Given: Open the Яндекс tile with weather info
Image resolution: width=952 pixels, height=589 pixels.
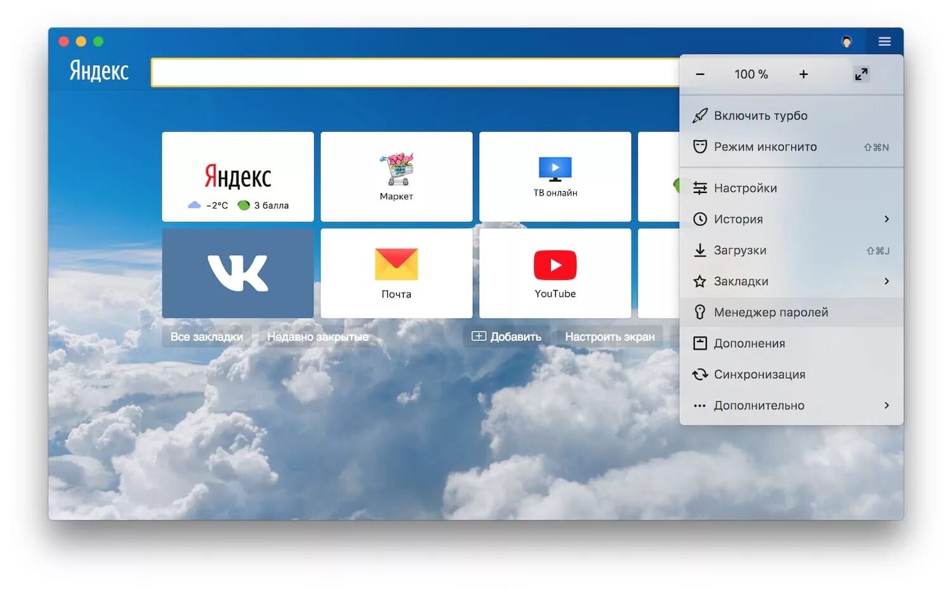Looking at the screenshot, I should pyautogui.click(x=238, y=176).
